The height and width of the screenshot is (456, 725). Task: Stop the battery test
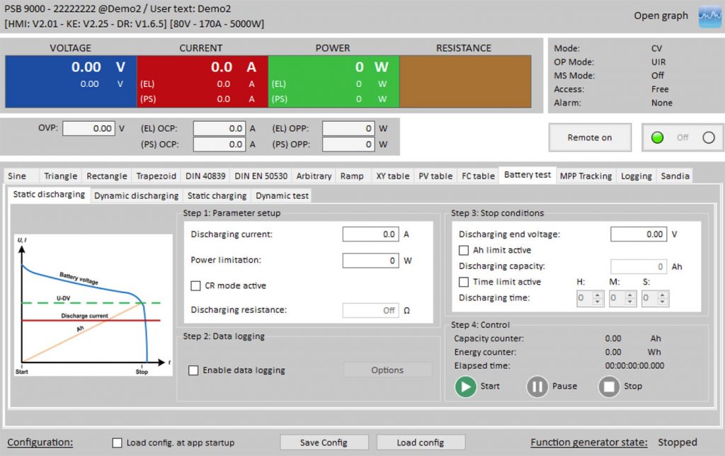tap(610, 386)
